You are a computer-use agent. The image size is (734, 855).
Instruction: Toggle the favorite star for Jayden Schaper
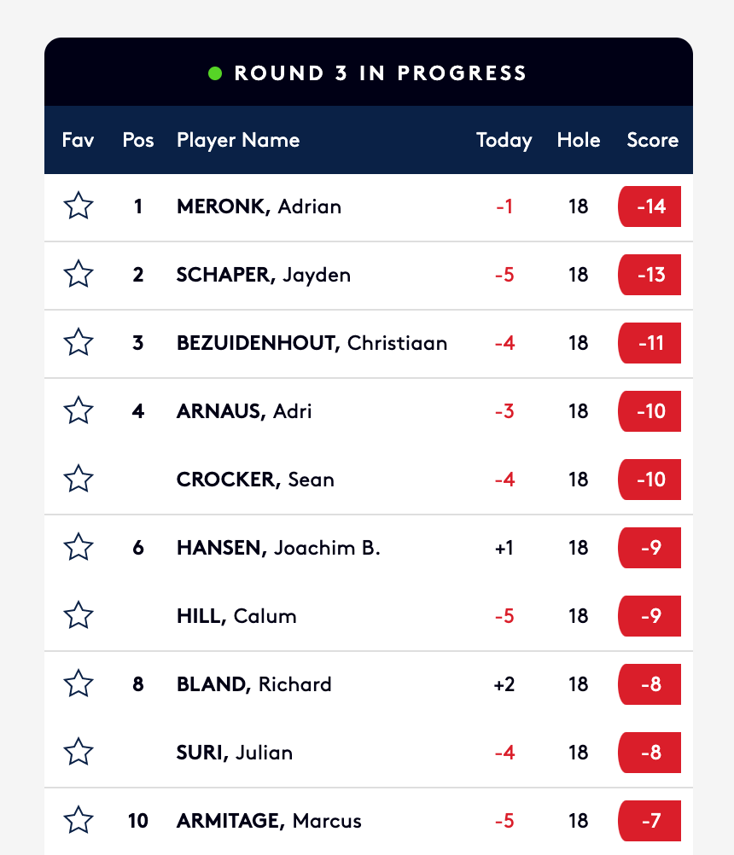(79, 274)
